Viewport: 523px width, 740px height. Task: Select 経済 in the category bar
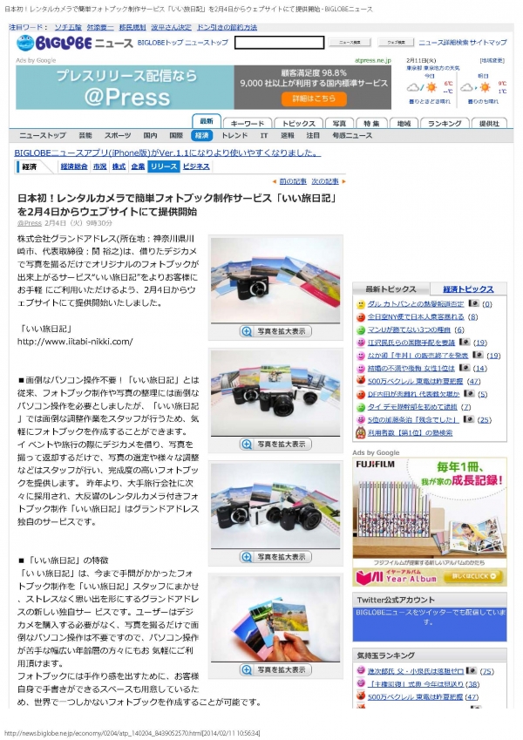[201, 135]
